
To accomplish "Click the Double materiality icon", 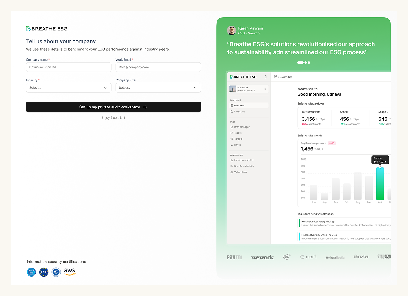I will [232, 166].
